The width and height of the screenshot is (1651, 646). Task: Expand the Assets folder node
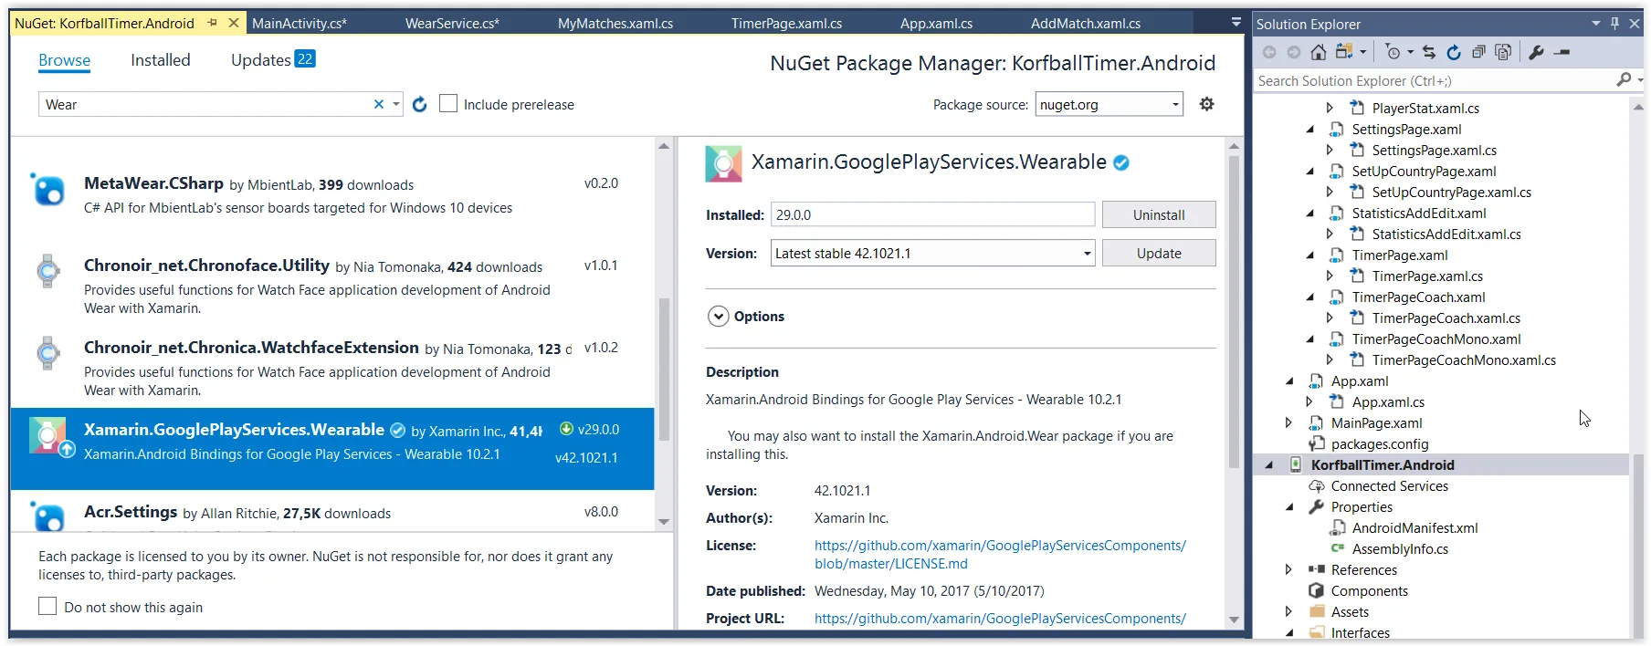pyautogui.click(x=1288, y=611)
